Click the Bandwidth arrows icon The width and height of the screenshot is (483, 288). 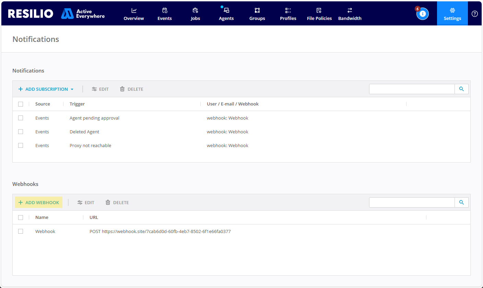(350, 11)
